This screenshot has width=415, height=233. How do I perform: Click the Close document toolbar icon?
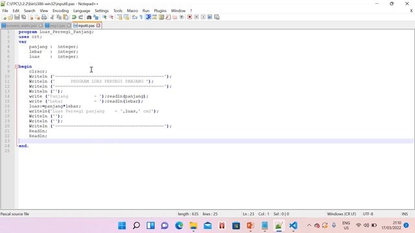(x=30, y=17)
